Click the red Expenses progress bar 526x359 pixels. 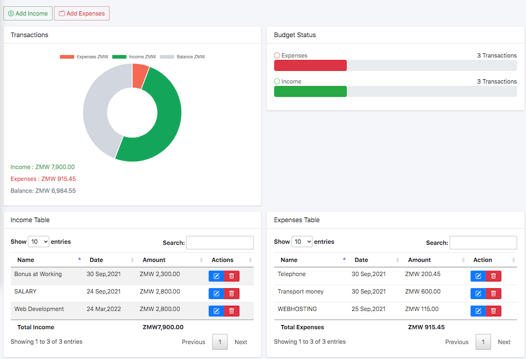310,65
